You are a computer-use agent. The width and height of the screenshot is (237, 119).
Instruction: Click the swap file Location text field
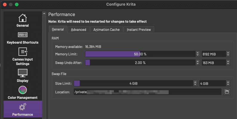(147, 92)
